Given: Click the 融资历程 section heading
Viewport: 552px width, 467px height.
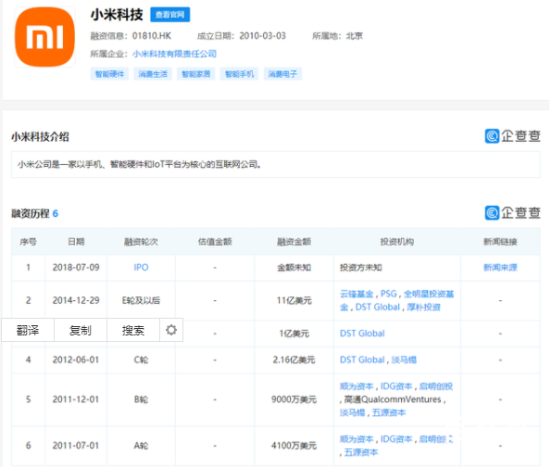Looking at the screenshot, I should 31,213.
